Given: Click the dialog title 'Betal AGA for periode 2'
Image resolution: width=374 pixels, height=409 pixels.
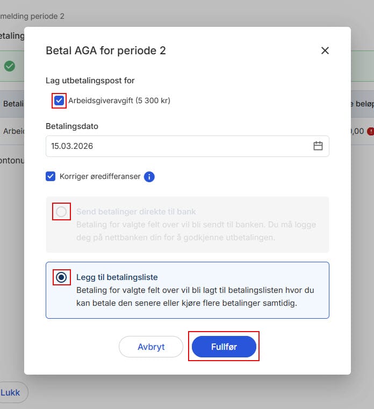Looking at the screenshot, I should [x=106, y=51].
